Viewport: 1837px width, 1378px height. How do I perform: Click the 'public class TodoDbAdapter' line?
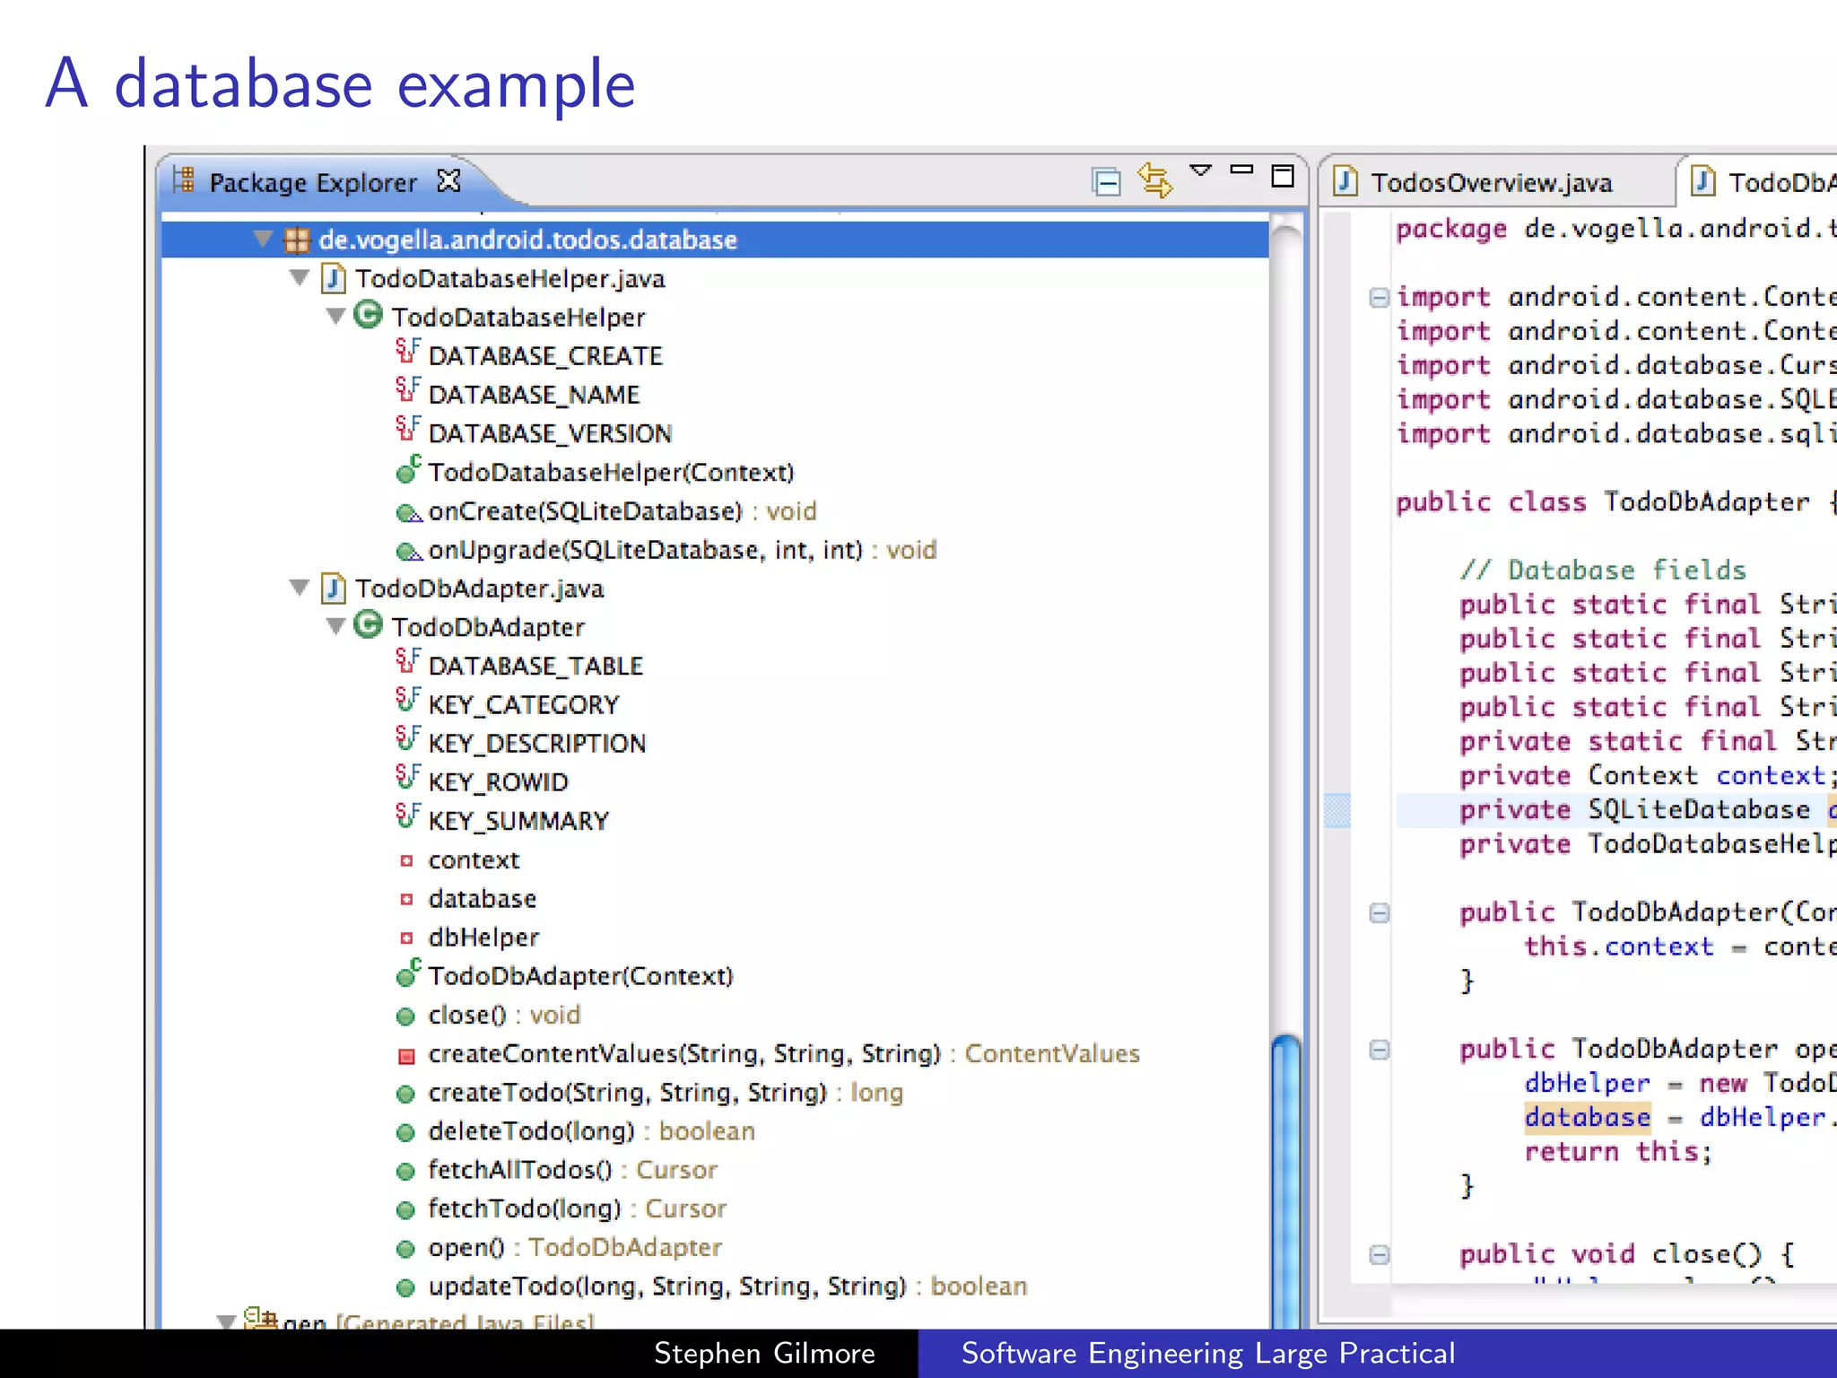pyautogui.click(x=1616, y=501)
